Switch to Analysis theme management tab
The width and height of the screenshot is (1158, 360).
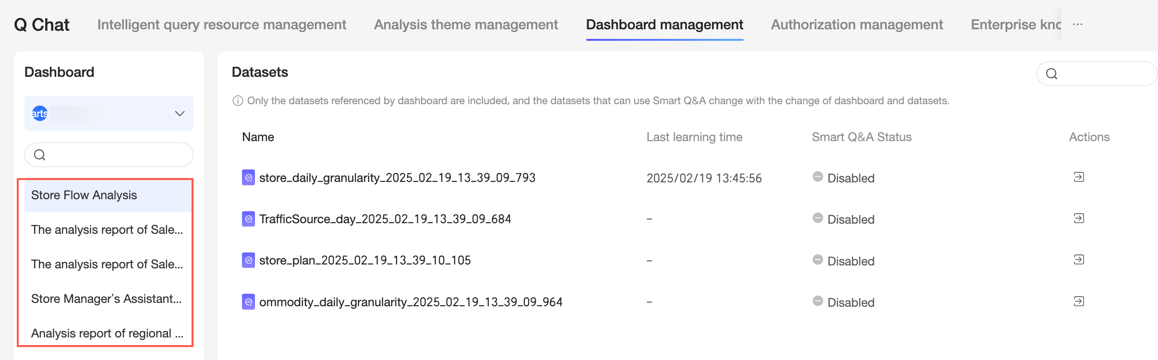pyautogui.click(x=466, y=24)
